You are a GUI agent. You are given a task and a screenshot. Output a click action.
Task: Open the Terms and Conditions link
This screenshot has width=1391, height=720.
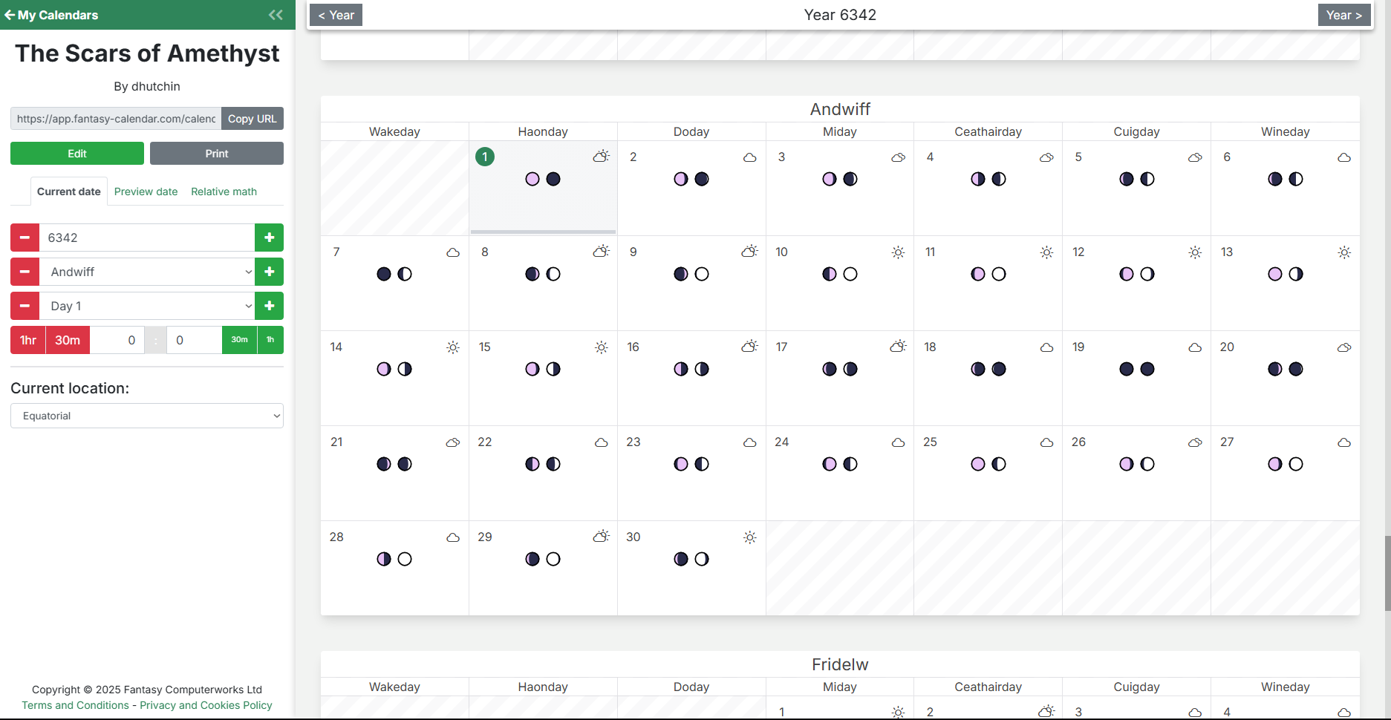pyautogui.click(x=75, y=705)
